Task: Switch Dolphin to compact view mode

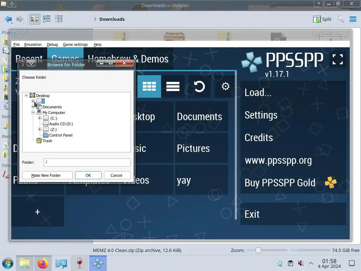Action: click(47, 19)
